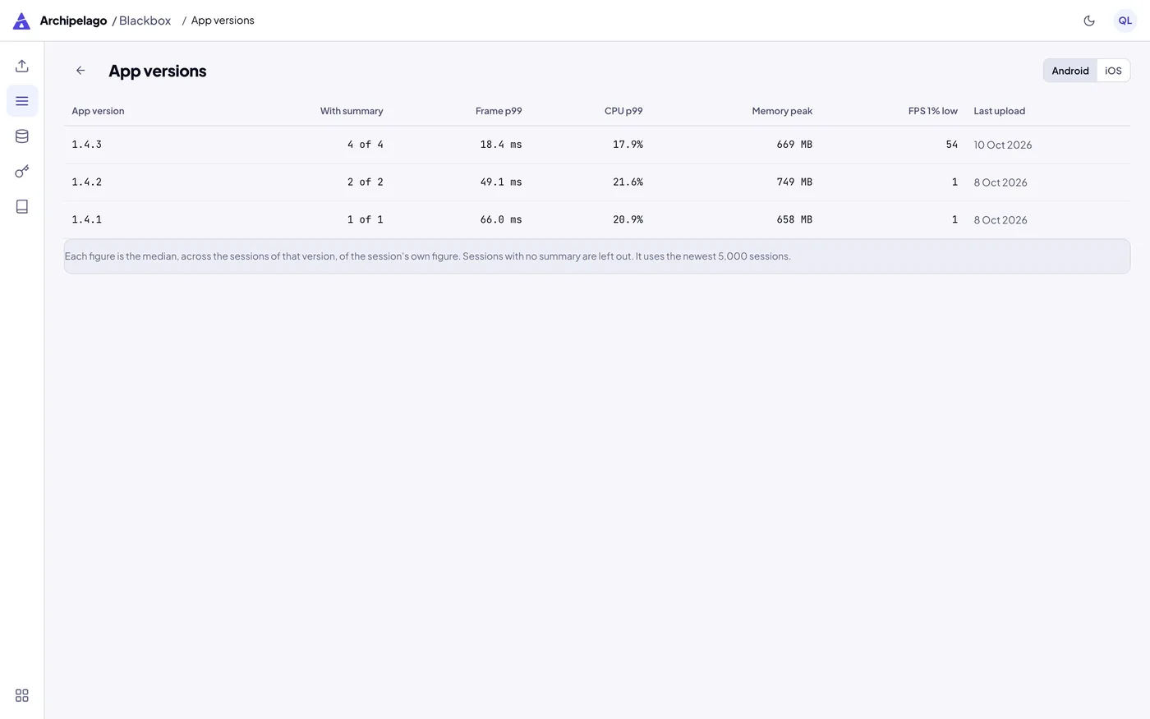Click the 18.4 ms frame value
Image resolution: width=1150 pixels, height=719 pixels.
tap(501, 145)
